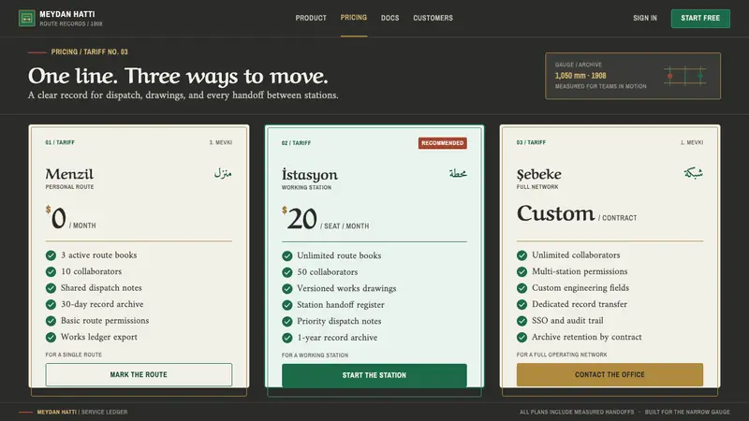Click the check icon beside 3 active route books
Screen dimensions: 749x421
51,255
